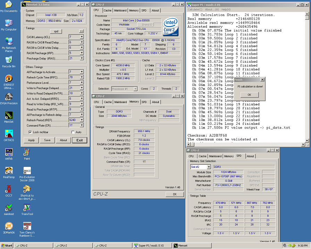Click the Start button
The width and height of the screenshot is (311, 249).
7,246
